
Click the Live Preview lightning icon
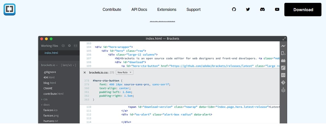pyautogui.click(x=283, y=46)
